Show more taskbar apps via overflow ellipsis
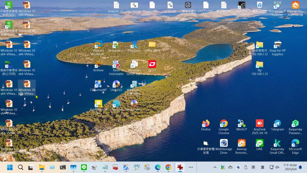The width and height of the screenshot is (307, 173). pos(191,167)
